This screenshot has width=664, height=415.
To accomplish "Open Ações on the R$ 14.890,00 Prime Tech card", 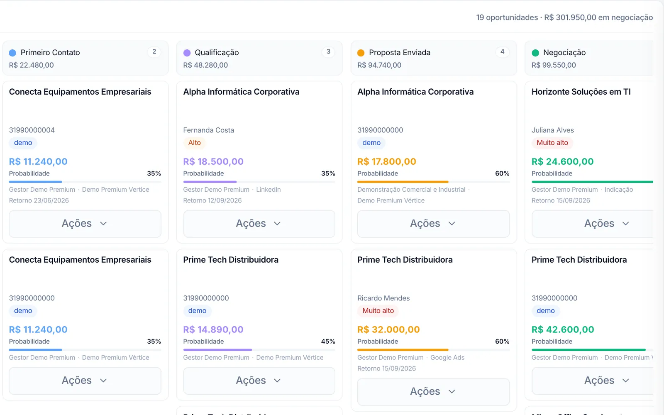I will (x=259, y=381).
